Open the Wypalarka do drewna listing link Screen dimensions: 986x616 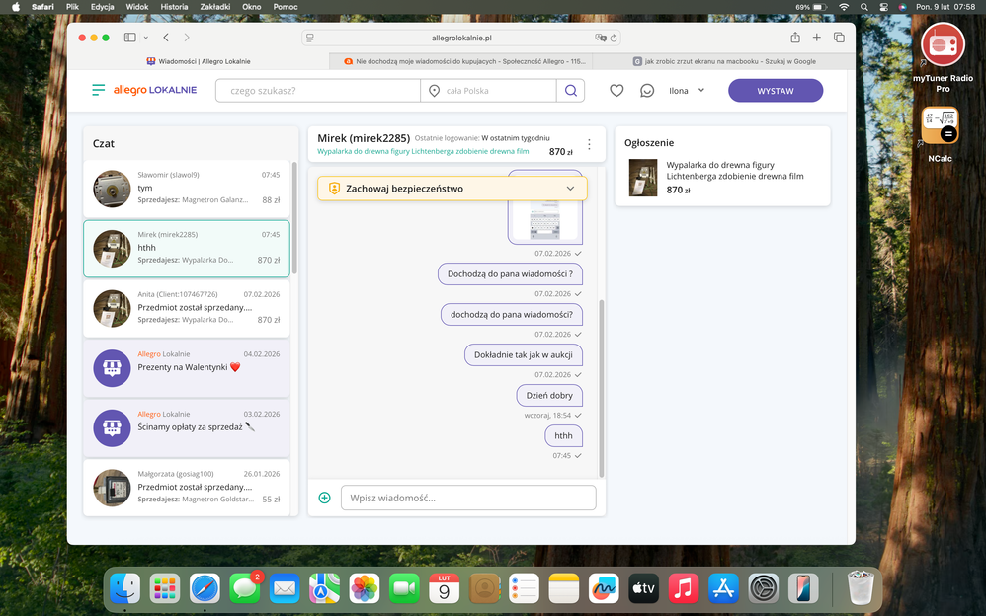[423, 152]
